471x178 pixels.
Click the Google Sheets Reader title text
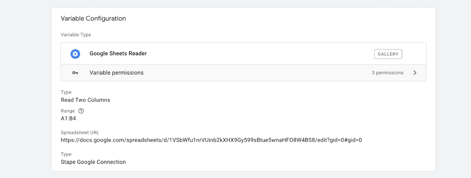[x=118, y=54]
